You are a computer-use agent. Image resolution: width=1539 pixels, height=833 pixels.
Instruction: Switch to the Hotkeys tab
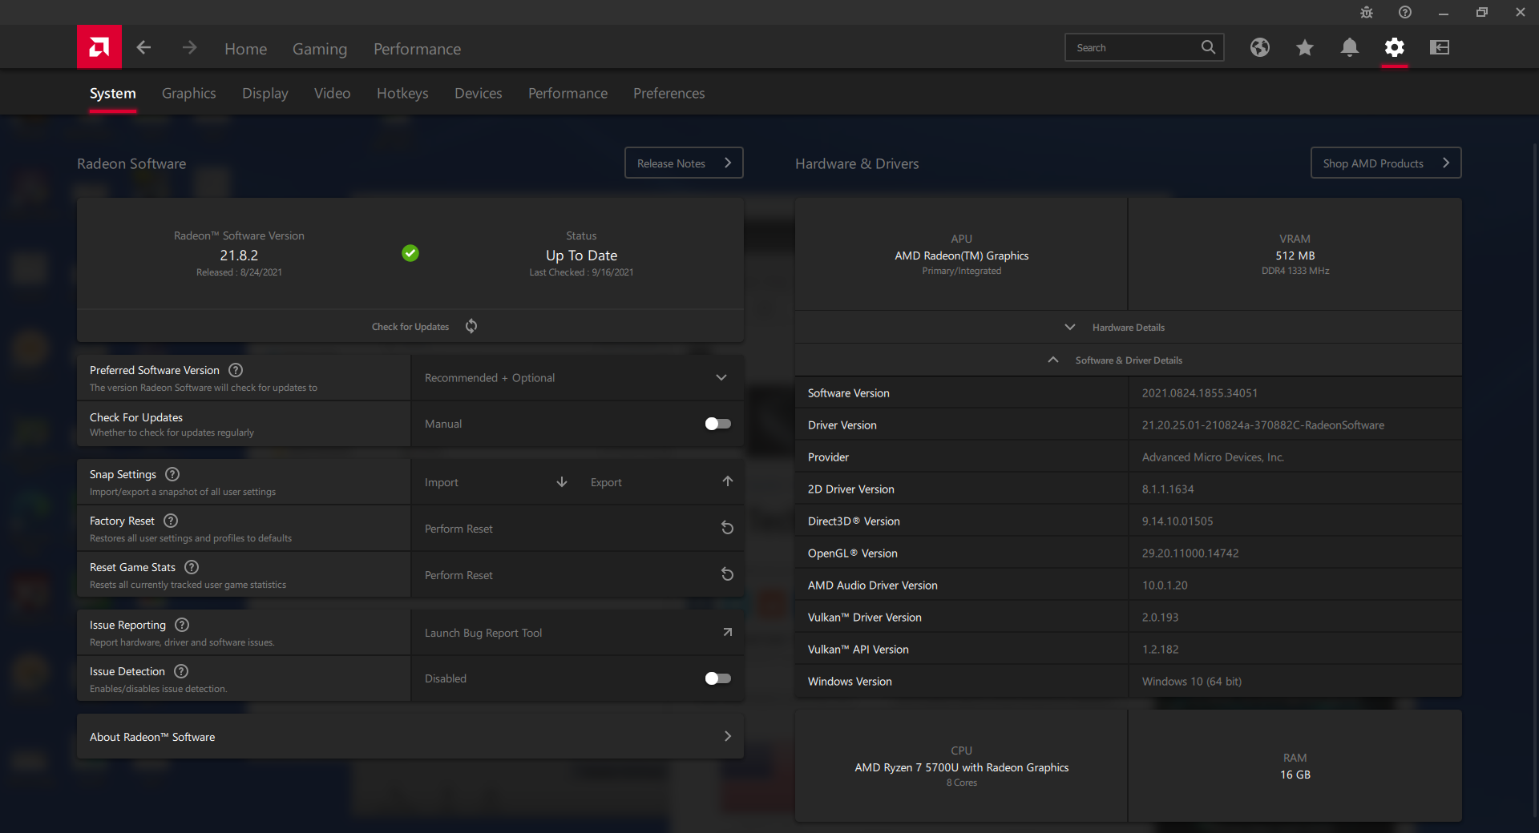[402, 93]
